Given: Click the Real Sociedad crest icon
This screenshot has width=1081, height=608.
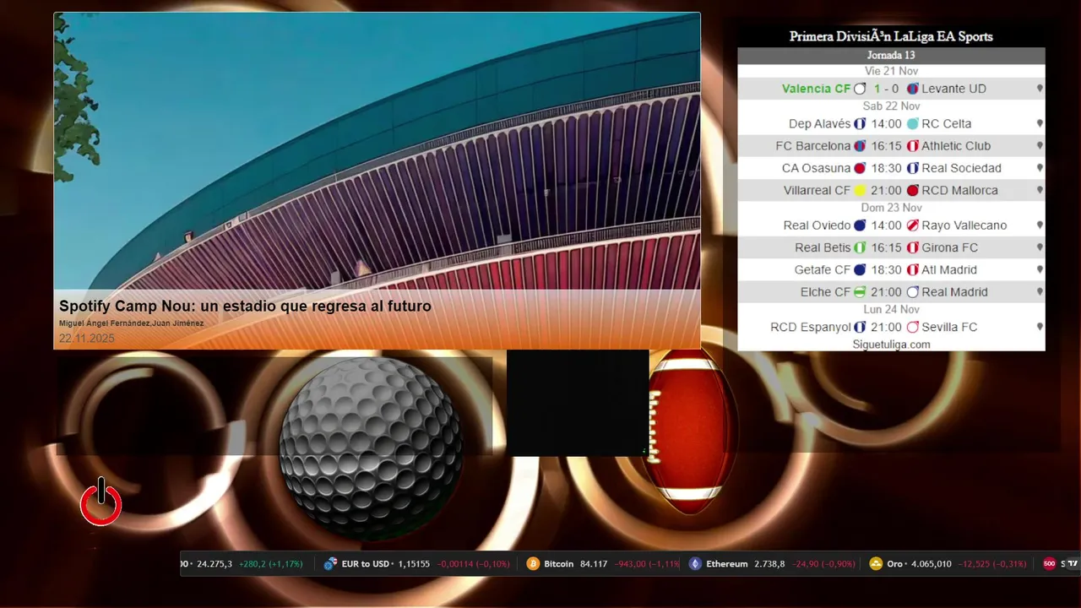Looking at the screenshot, I should point(913,168).
